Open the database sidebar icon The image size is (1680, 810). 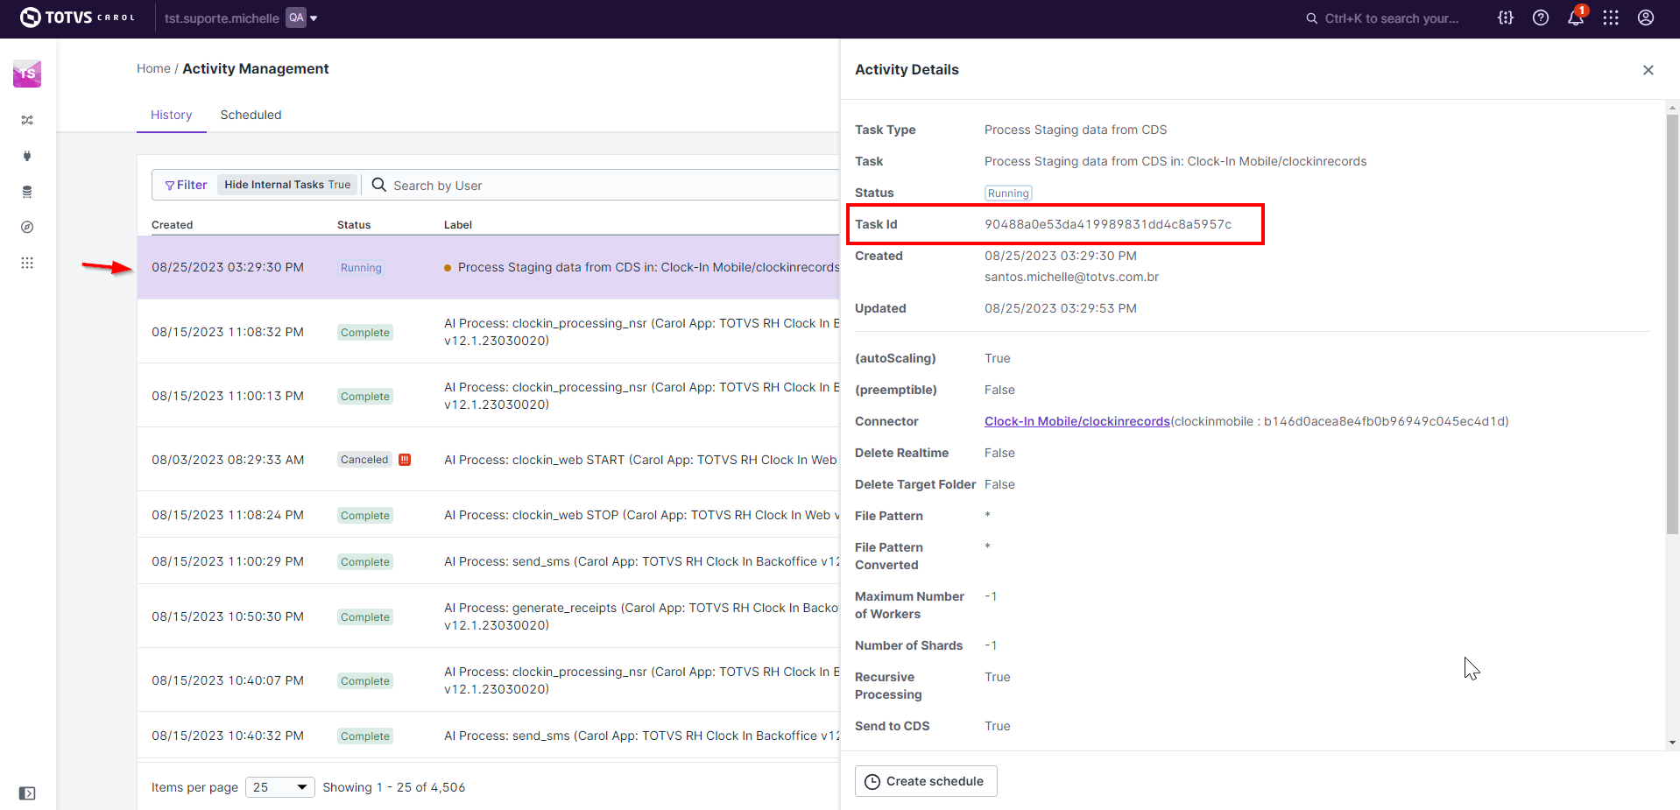pyautogui.click(x=27, y=192)
